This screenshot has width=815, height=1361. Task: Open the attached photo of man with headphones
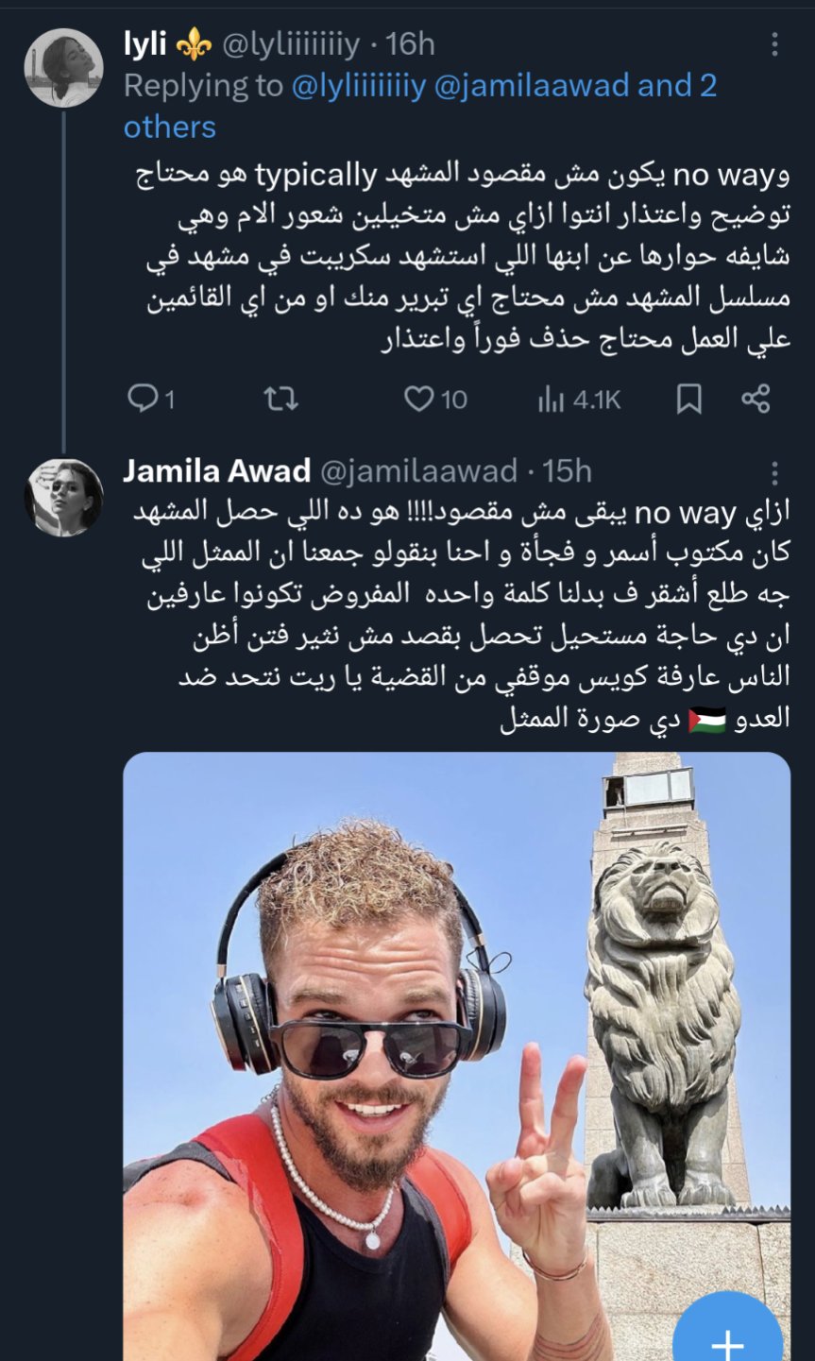coord(457,1056)
